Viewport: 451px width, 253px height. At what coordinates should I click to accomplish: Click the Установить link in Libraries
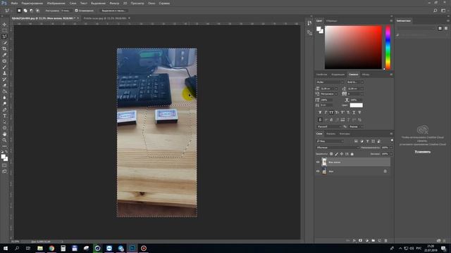click(423, 152)
